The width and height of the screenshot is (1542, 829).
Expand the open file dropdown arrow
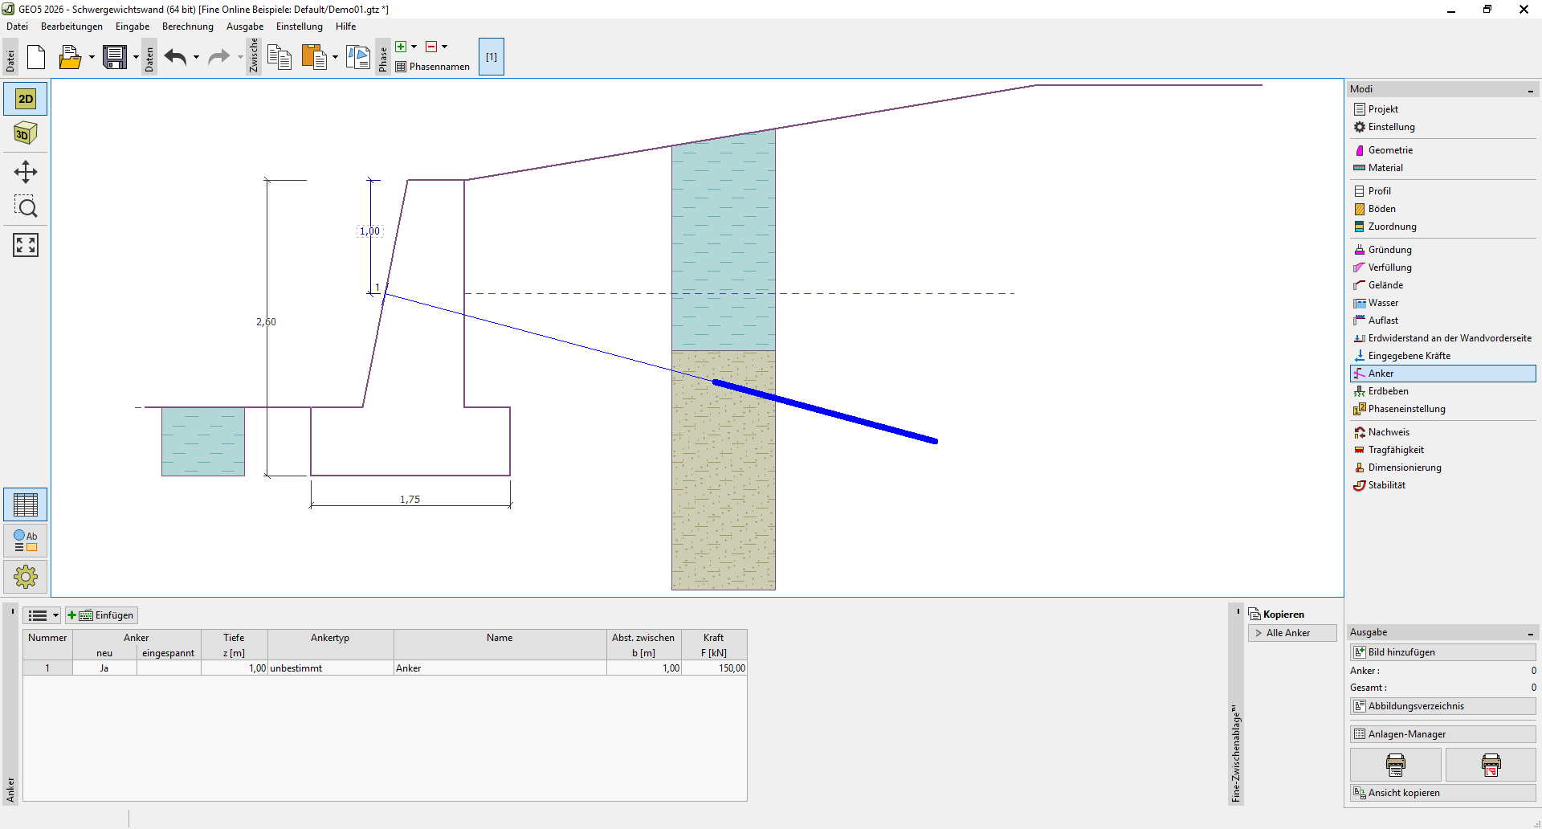(x=92, y=57)
